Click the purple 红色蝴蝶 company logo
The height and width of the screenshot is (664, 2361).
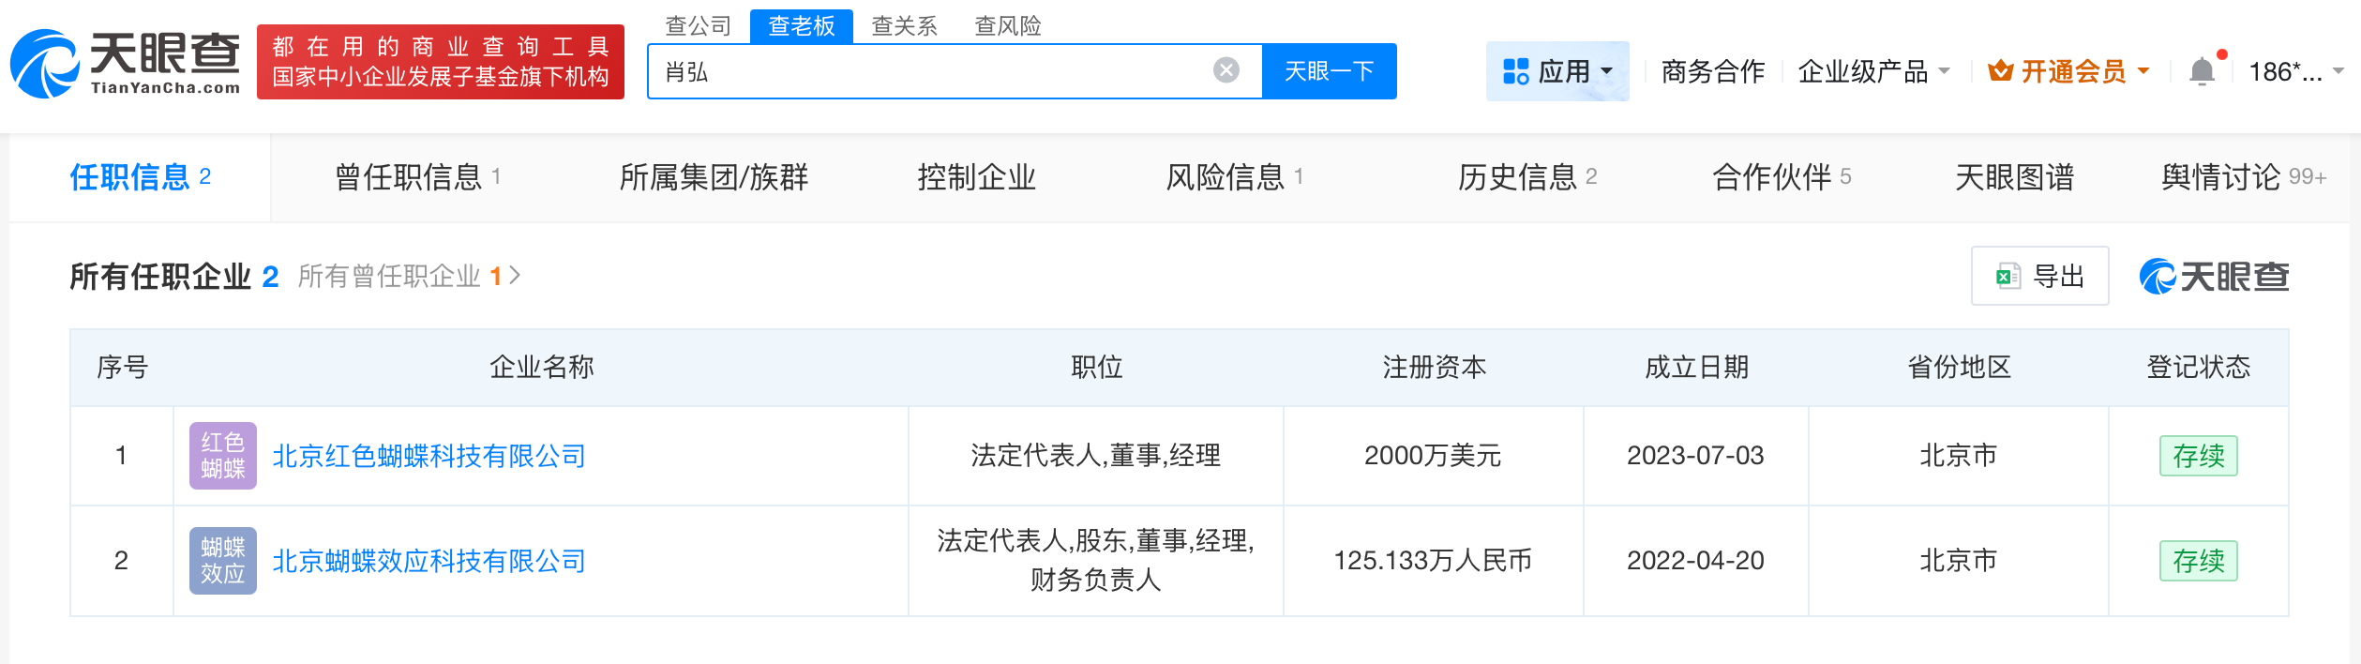pyautogui.click(x=222, y=456)
